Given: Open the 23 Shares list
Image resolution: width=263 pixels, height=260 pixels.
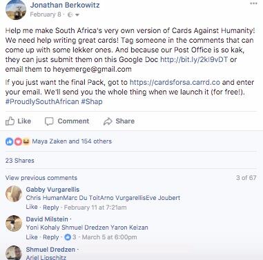Looking at the screenshot, I should 20,160.
